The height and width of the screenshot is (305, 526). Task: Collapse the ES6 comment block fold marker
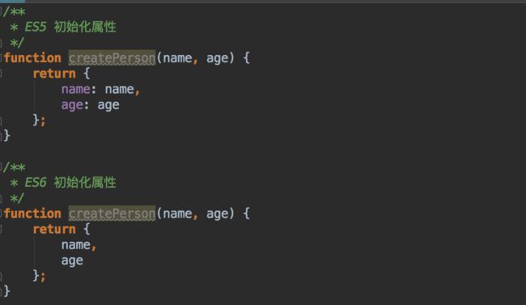(1, 167)
